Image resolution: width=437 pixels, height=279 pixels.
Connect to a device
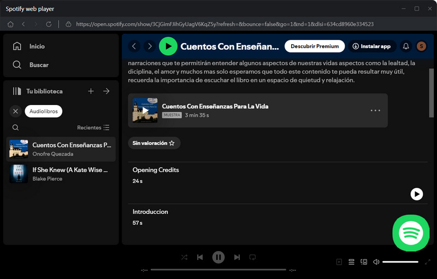pos(364,262)
